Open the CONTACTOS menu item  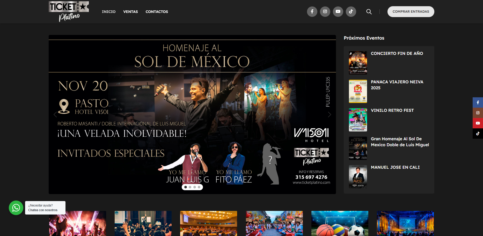157,12
